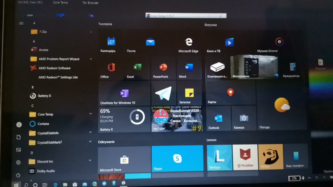Select the Tworzenie group heading
Image resolution: width=333 pixels, height=187 pixels.
105,24
